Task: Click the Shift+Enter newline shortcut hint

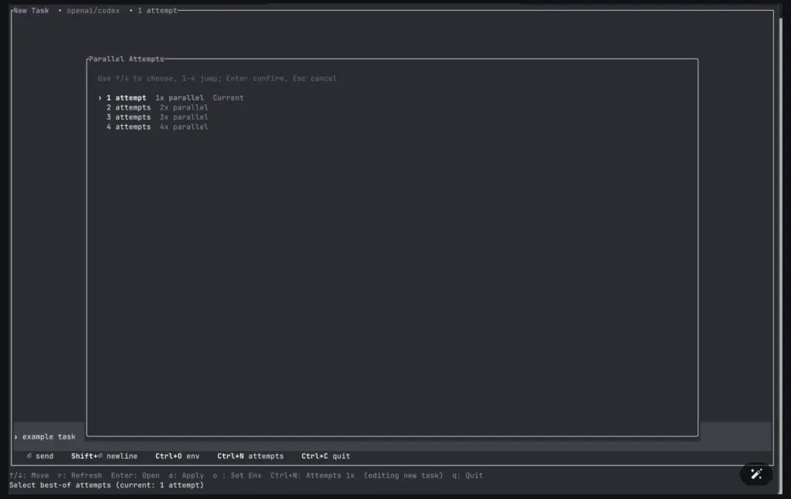Action: [104, 457]
